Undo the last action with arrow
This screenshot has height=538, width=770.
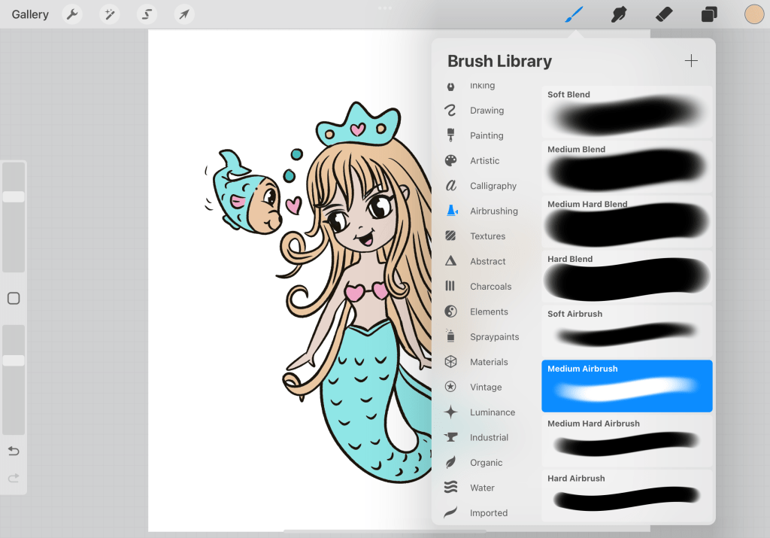point(14,451)
